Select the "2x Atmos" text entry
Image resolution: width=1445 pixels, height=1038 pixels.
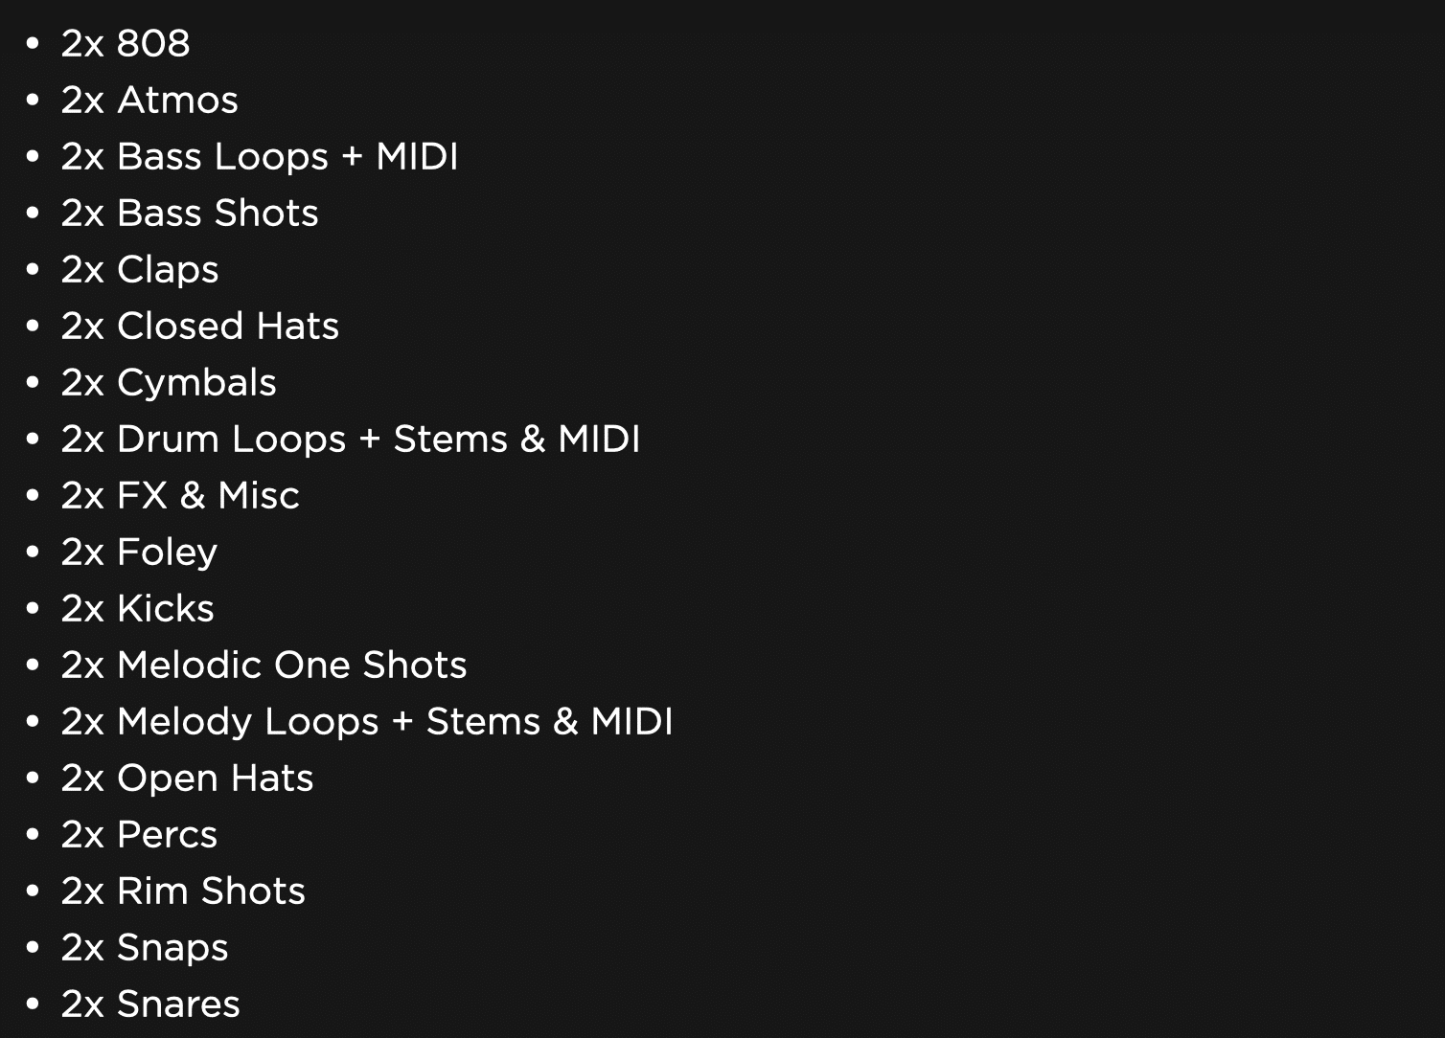(x=149, y=100)
